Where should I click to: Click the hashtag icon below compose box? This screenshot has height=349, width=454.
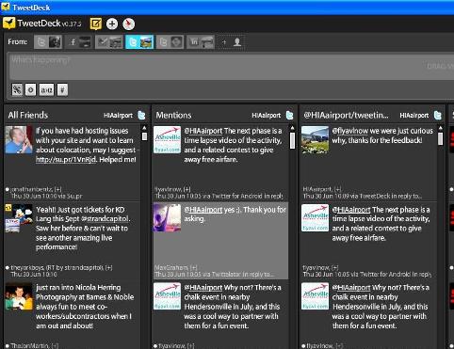point(62,90)
